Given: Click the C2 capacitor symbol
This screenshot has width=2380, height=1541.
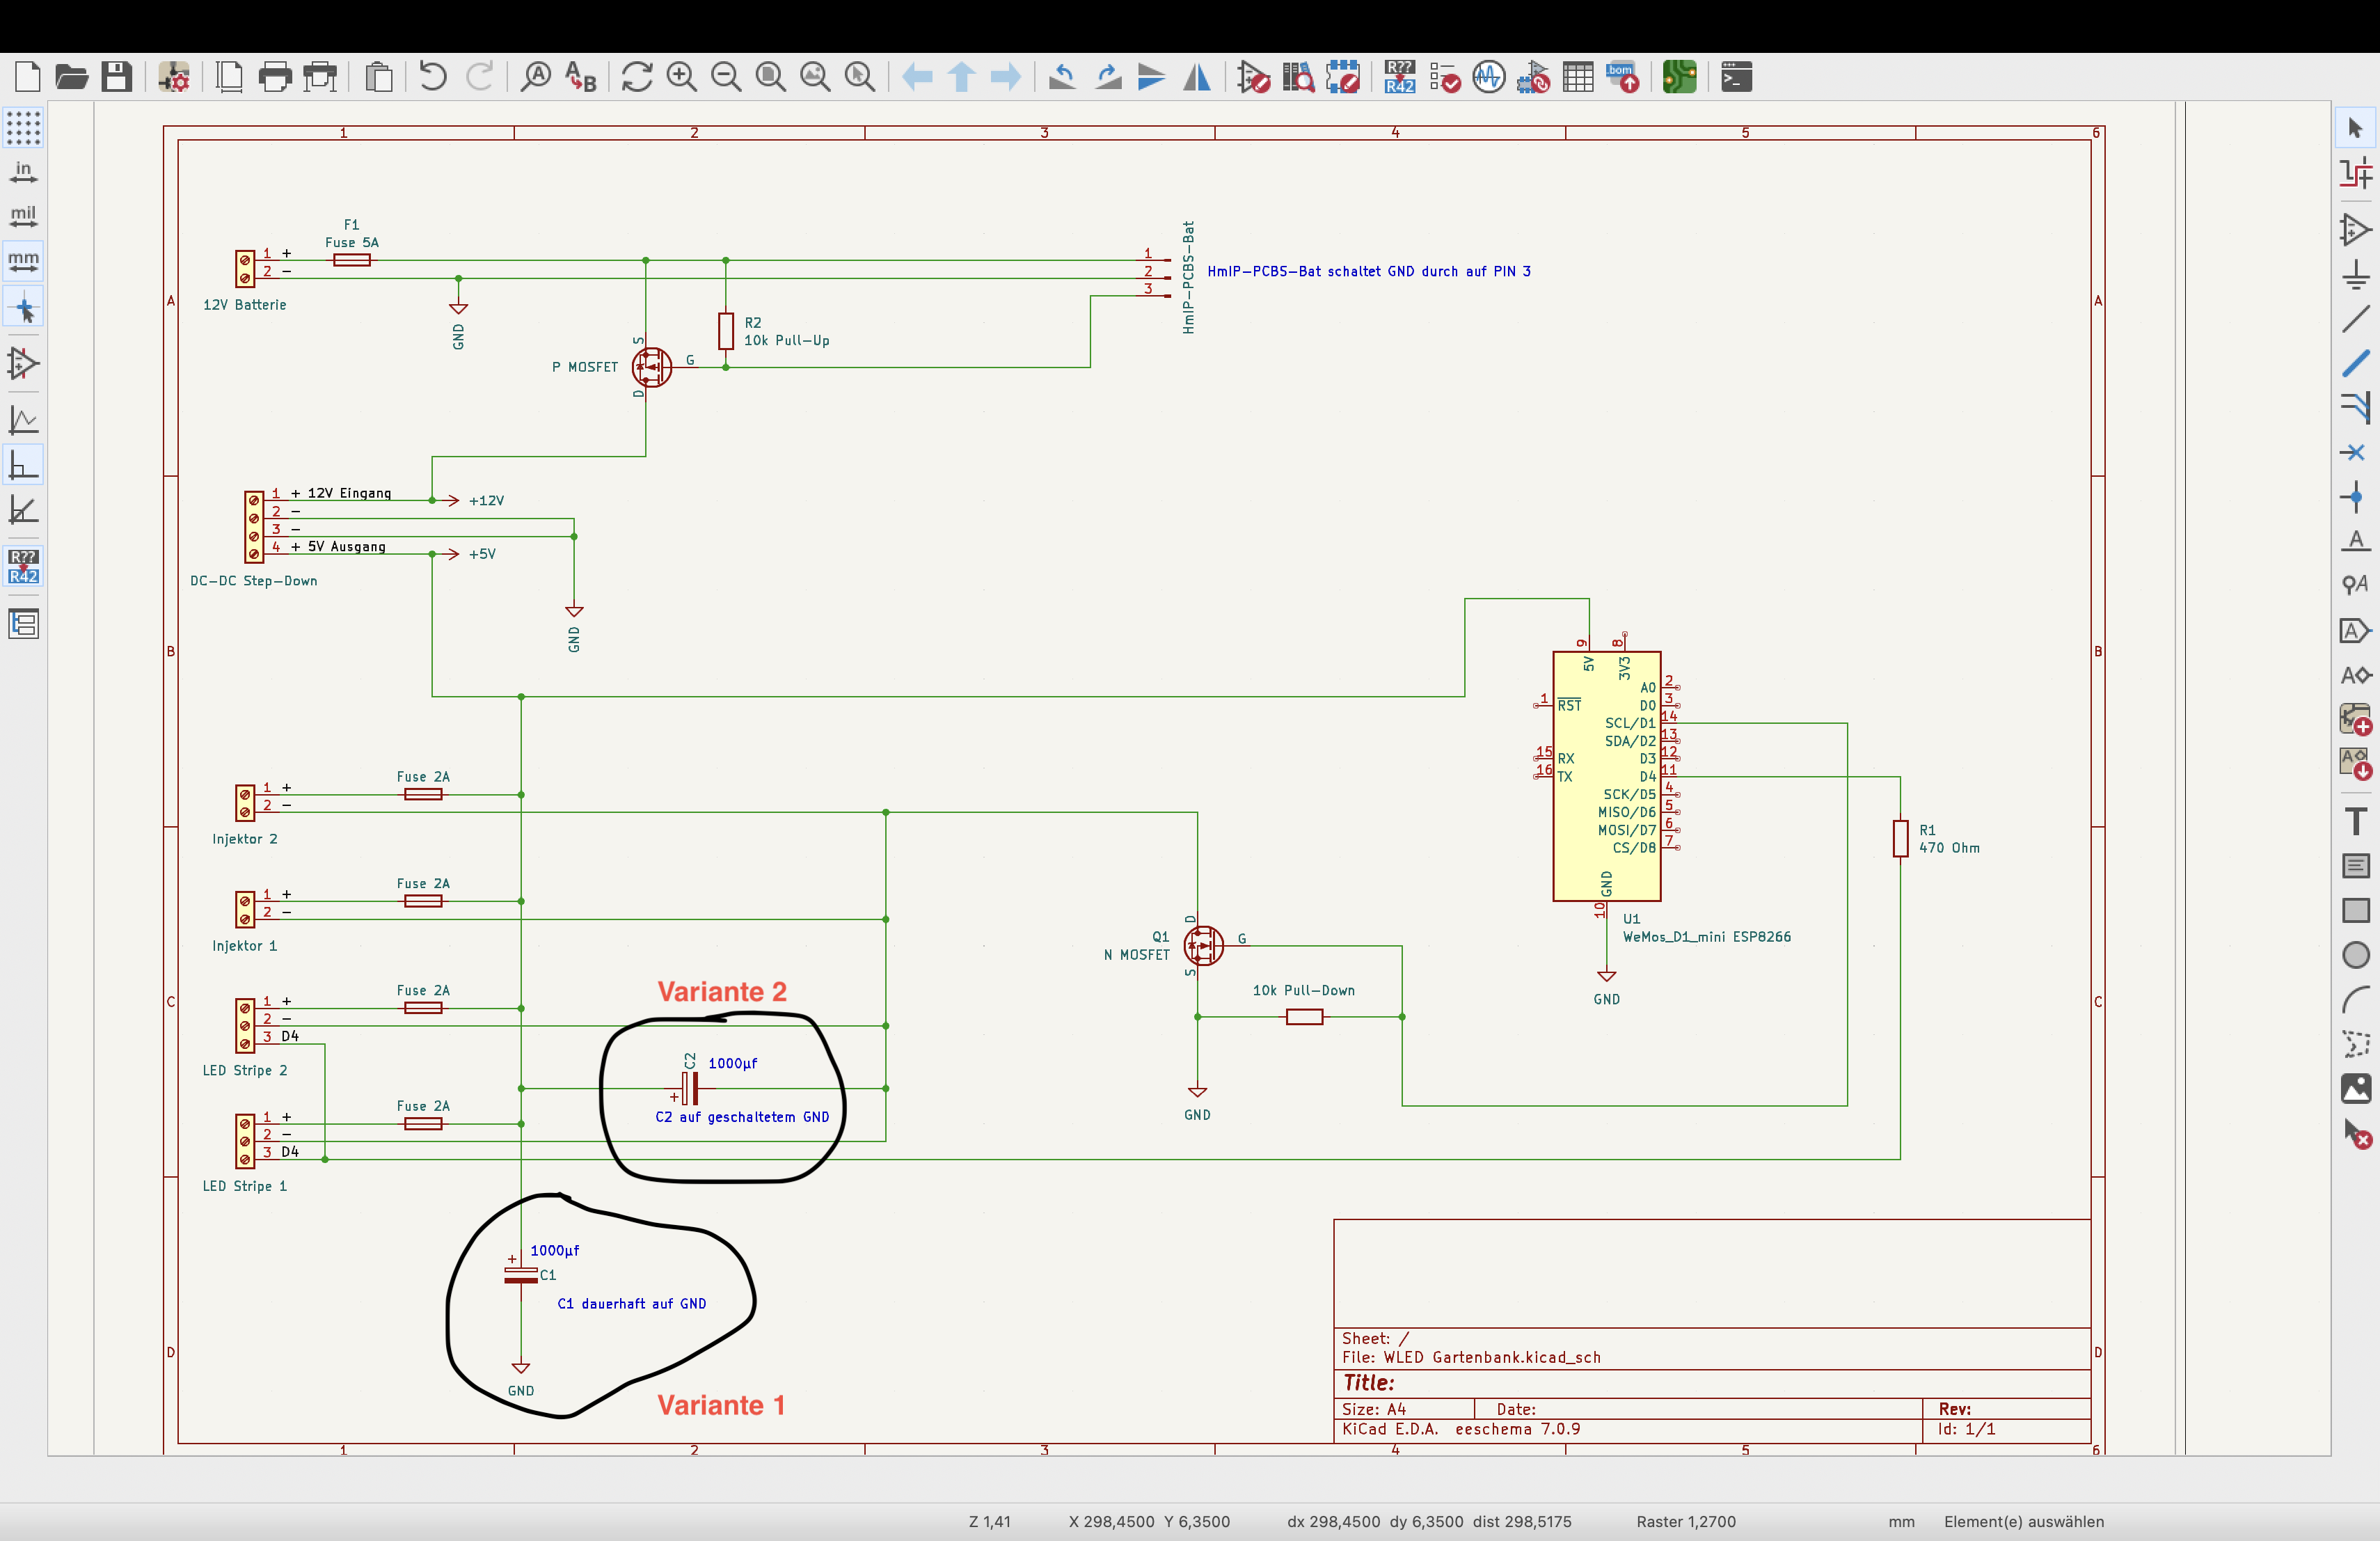Looking at the screenshot, I should pyautogui.click(x=689, y=1088).
